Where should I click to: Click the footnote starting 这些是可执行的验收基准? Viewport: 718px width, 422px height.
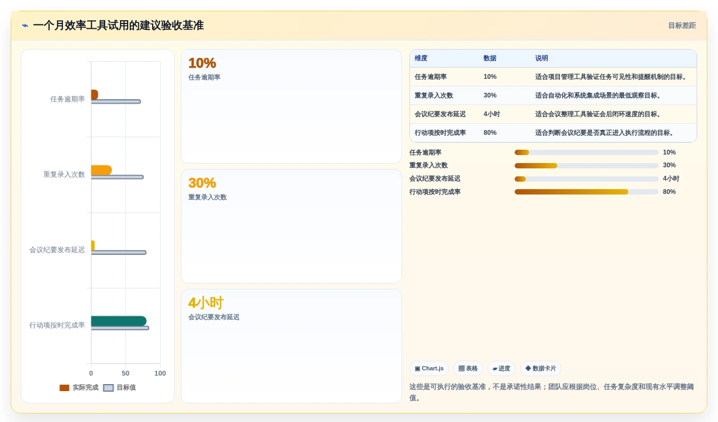pos(551,392)
